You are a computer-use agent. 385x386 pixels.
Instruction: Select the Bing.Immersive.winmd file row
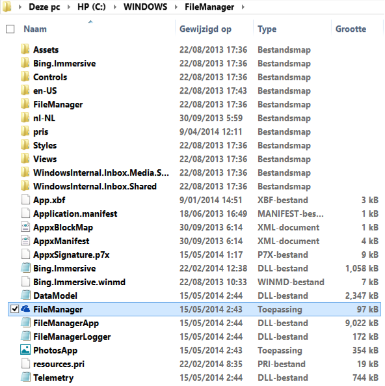tap(194, 282)
